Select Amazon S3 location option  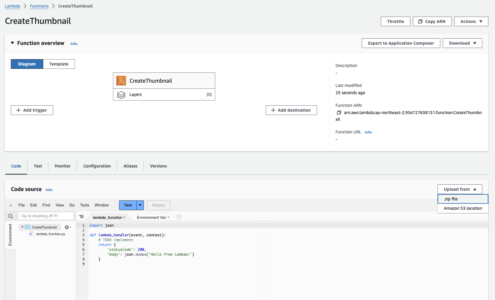click(463, 208)
